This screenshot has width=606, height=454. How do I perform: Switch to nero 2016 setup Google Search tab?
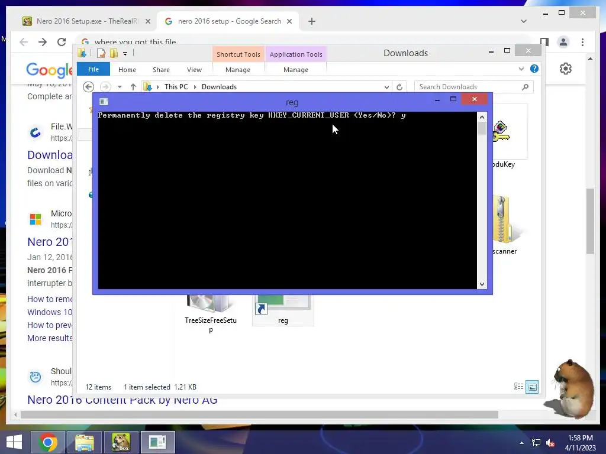tap(228, 21)
